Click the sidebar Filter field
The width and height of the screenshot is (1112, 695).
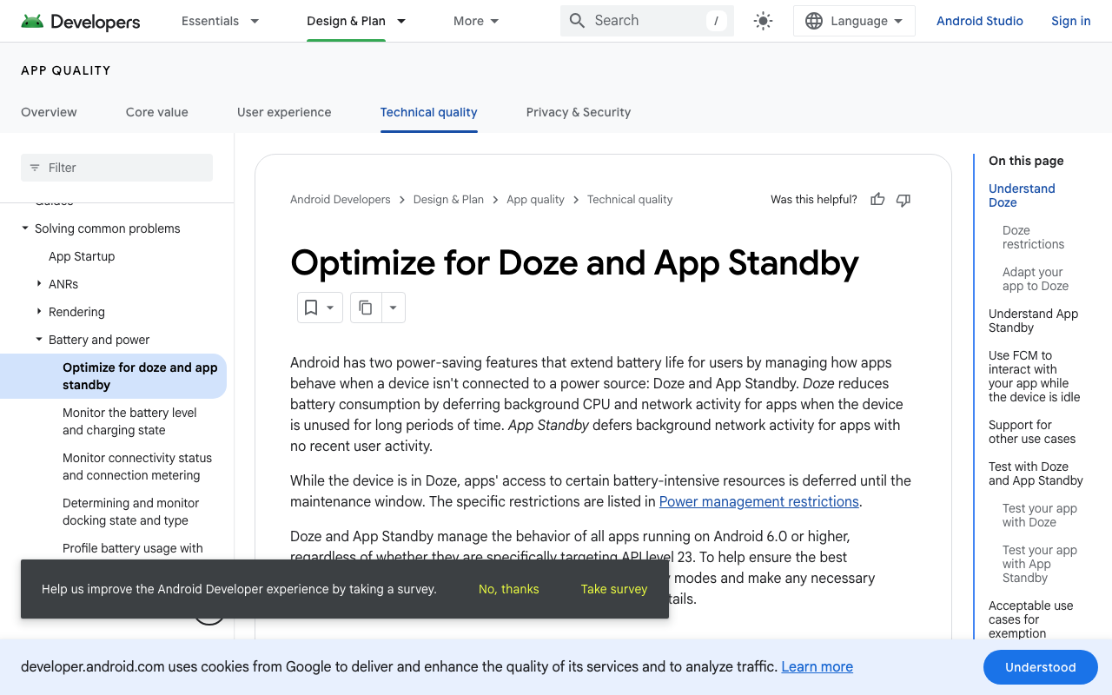click(x=116, y=168)
